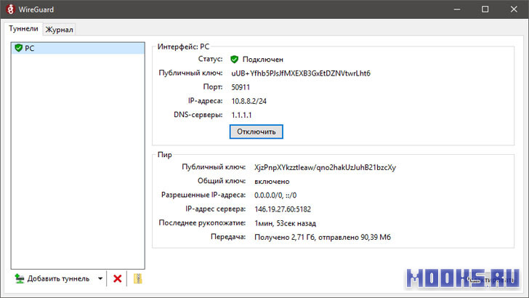Click the IP address value 10.8.8.2/24
529x298 pixels.
pos(249,101)
